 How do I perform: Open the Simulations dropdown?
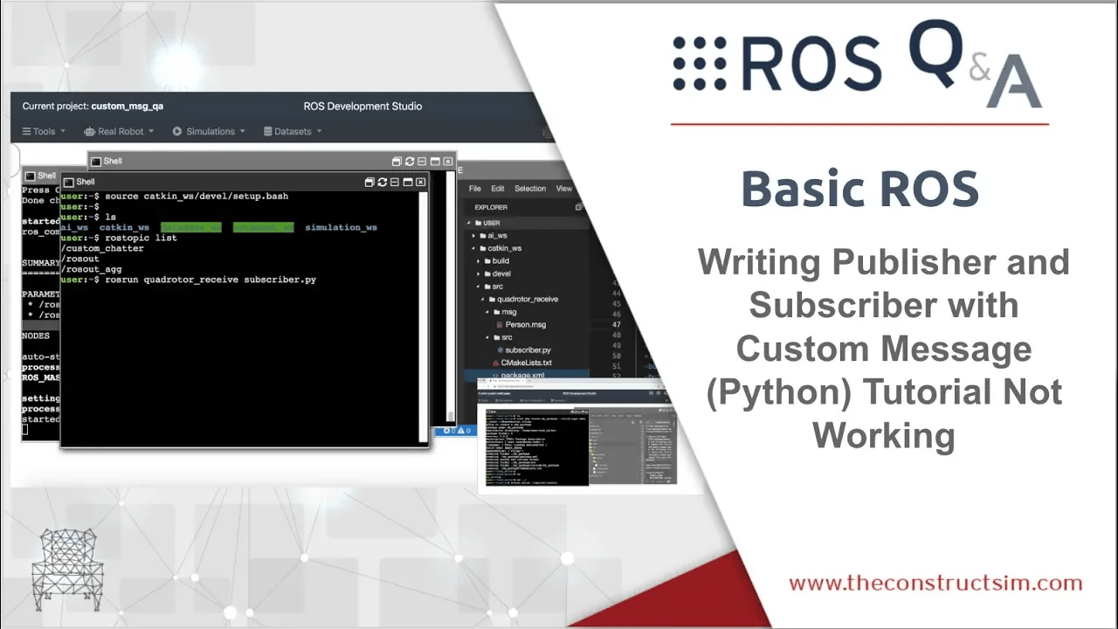coord(208,131)
